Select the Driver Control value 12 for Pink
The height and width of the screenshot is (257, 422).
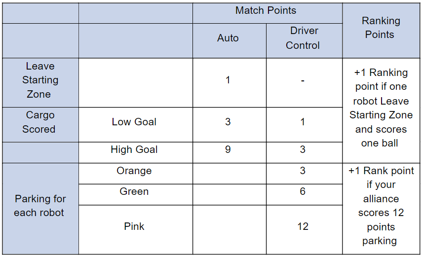[303, 226]
